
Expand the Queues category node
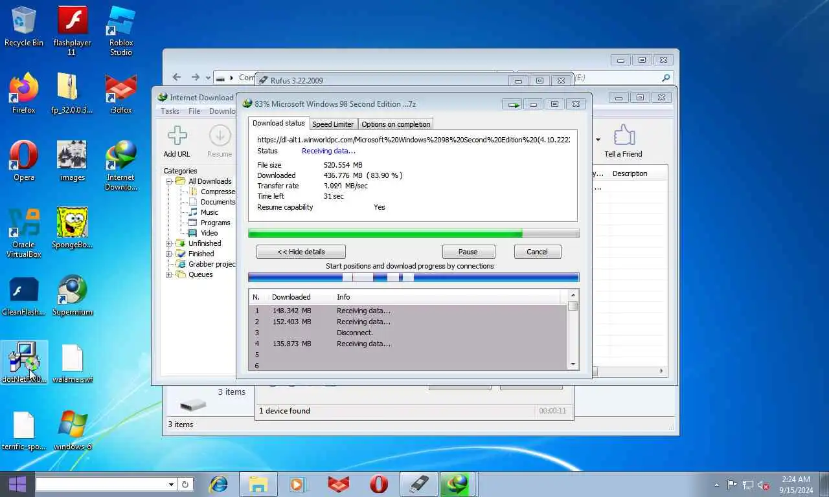[x=169, y=274]
